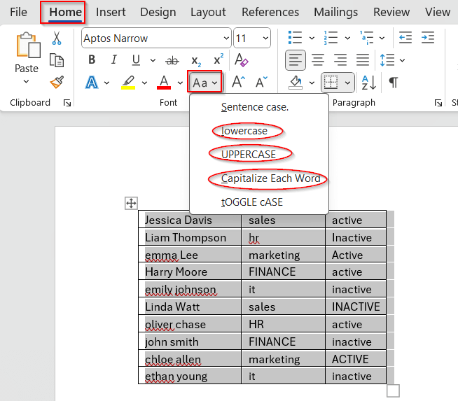This screenshot has height=401, width=458.
Task: Expand highlight color dropdown arrow
Action: (x=144, y=83)
